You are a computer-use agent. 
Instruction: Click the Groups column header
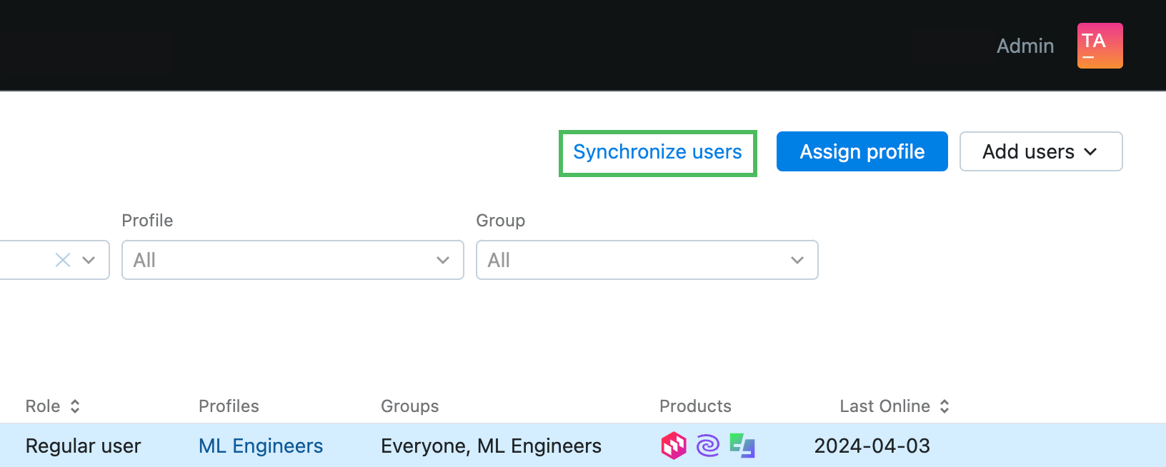pyautogui.click(x=409, y=406)
